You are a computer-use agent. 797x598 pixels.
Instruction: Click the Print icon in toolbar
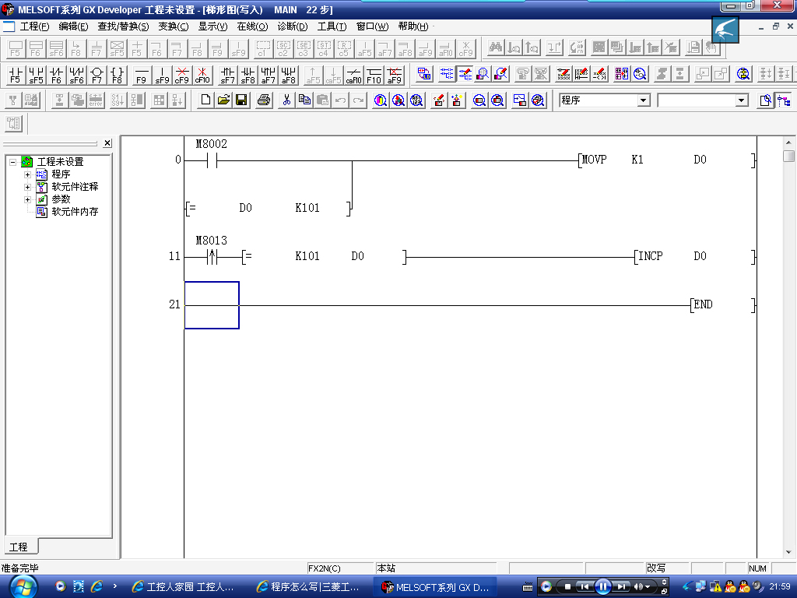pyautogui.click(x=264, y=100)
